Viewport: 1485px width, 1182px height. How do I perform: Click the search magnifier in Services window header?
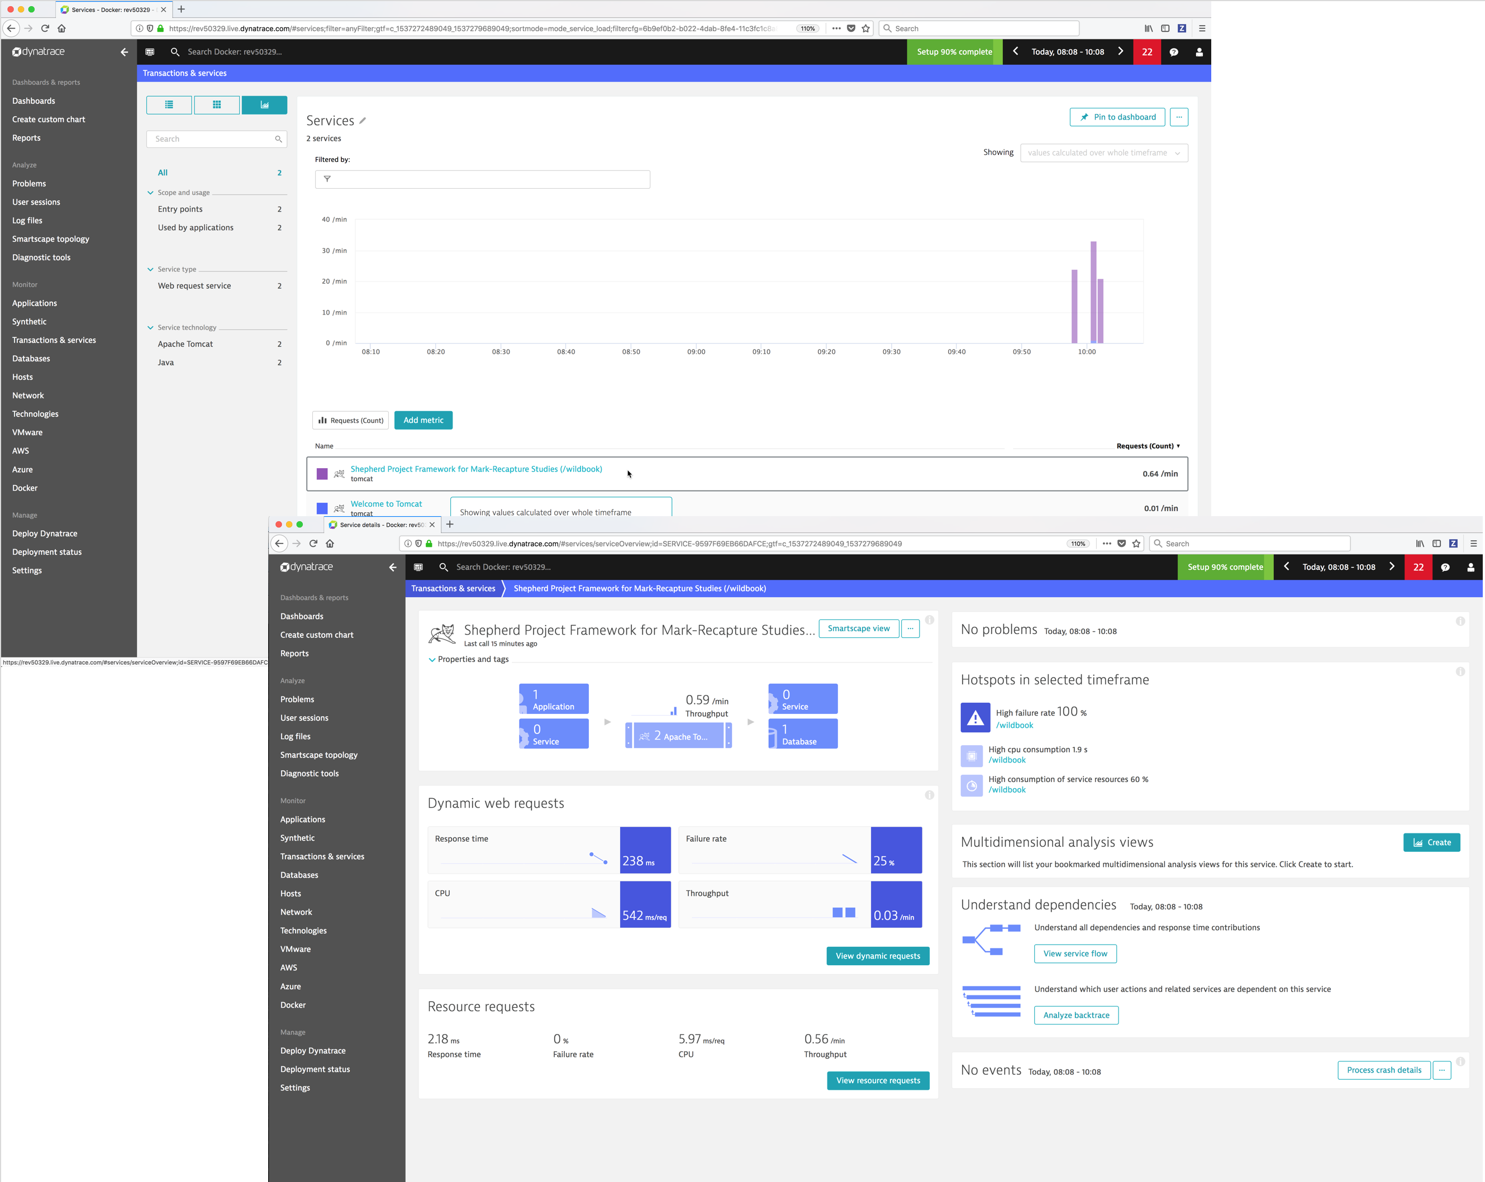point(175,51)
